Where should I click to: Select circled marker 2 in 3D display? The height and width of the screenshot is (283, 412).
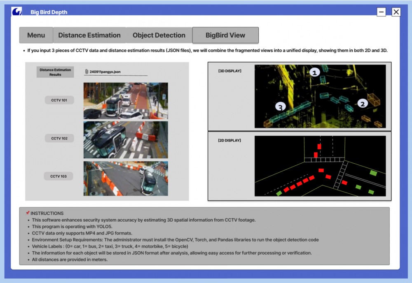(362, 104)
